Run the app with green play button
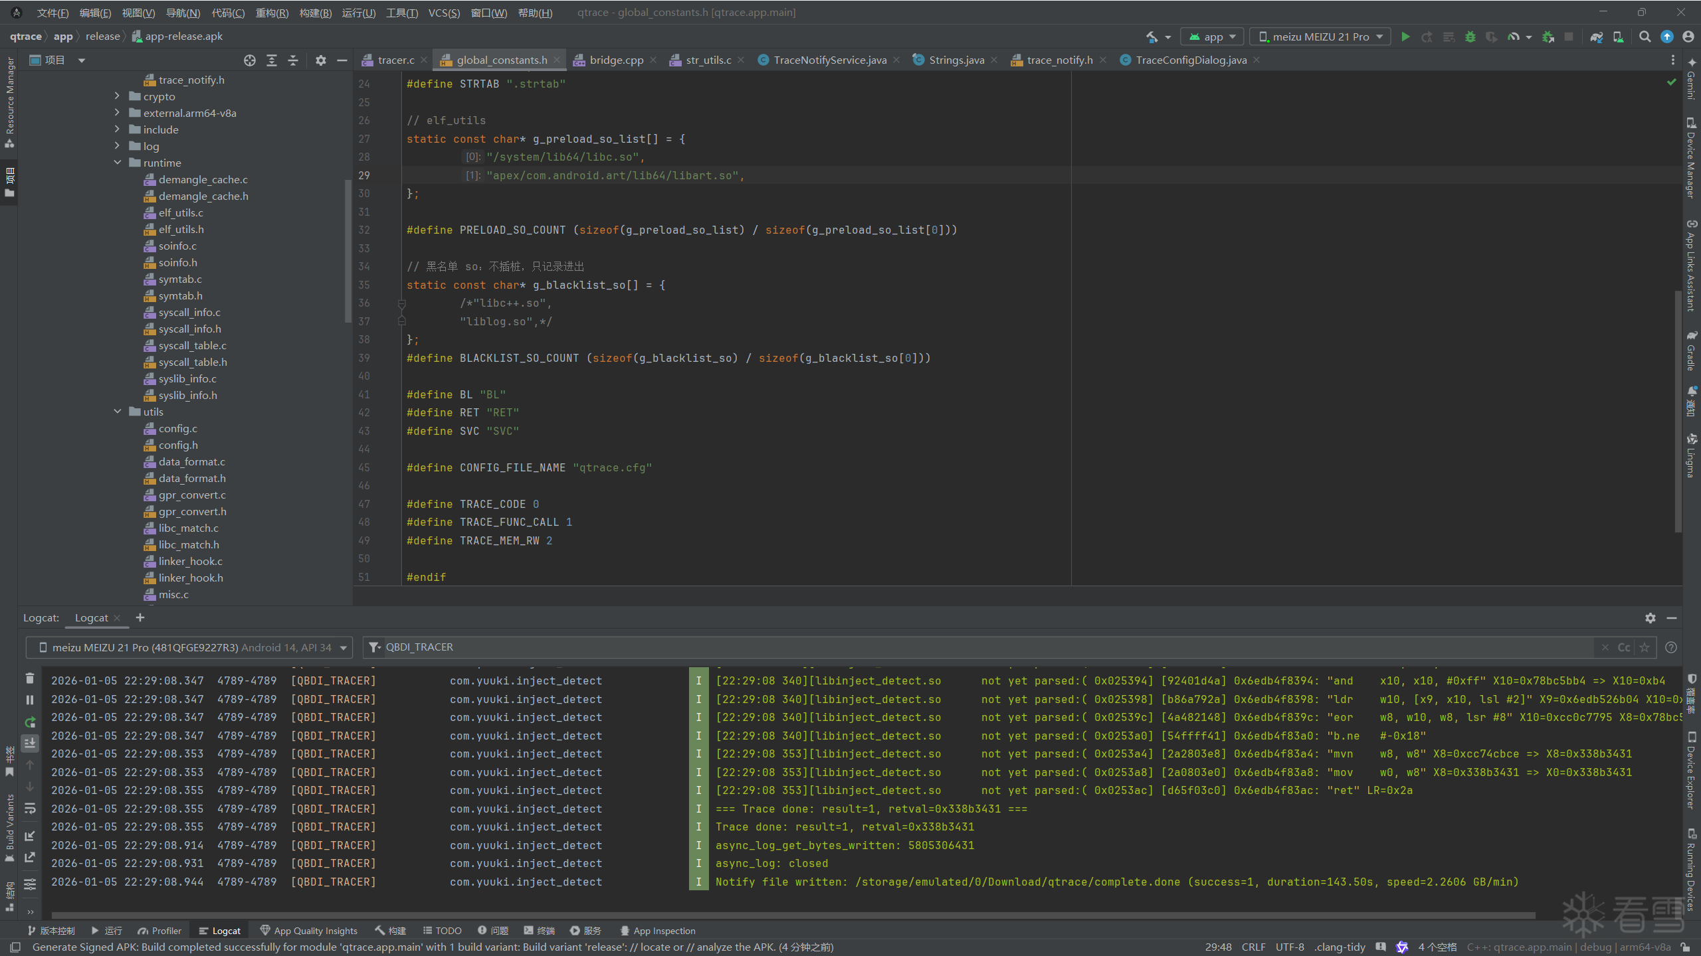The width and height of the screenshot is (1701, 956). pos(1405,37)
